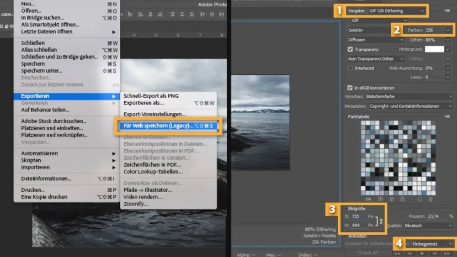Open the Unbegrenzt loop options dropdown
The height and width of the screenshot is (257, 457).
pyautogui.click(x=432, y=244)
